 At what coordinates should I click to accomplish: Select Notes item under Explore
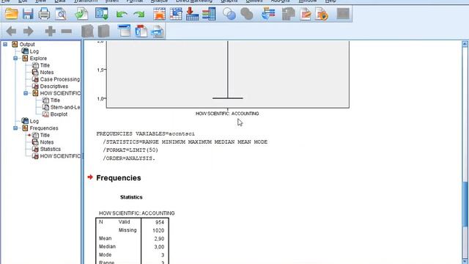[47, 73]
